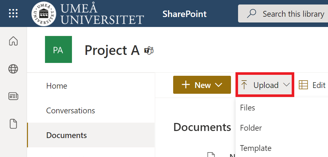Go to Home in site navigation
This screenshot has width=328, height=157.
pyautogui.click(x=57, y=86)
